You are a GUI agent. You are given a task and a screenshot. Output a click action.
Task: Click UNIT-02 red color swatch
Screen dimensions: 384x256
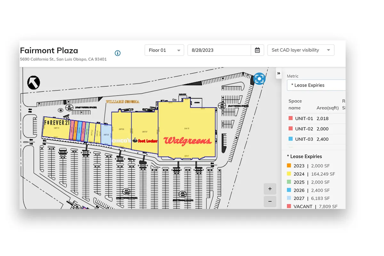coord(291,129)
